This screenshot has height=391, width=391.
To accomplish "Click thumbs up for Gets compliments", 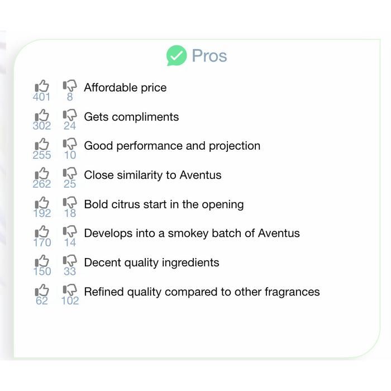I will tap(42, 116).
